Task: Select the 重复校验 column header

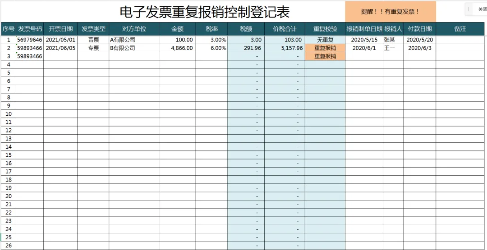Action: pos(325,29)
